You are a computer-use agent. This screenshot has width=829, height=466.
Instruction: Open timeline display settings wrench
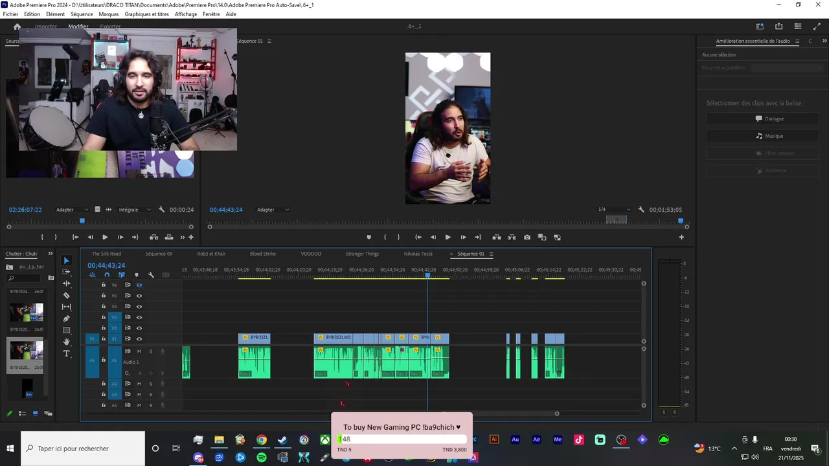[151, 275]
